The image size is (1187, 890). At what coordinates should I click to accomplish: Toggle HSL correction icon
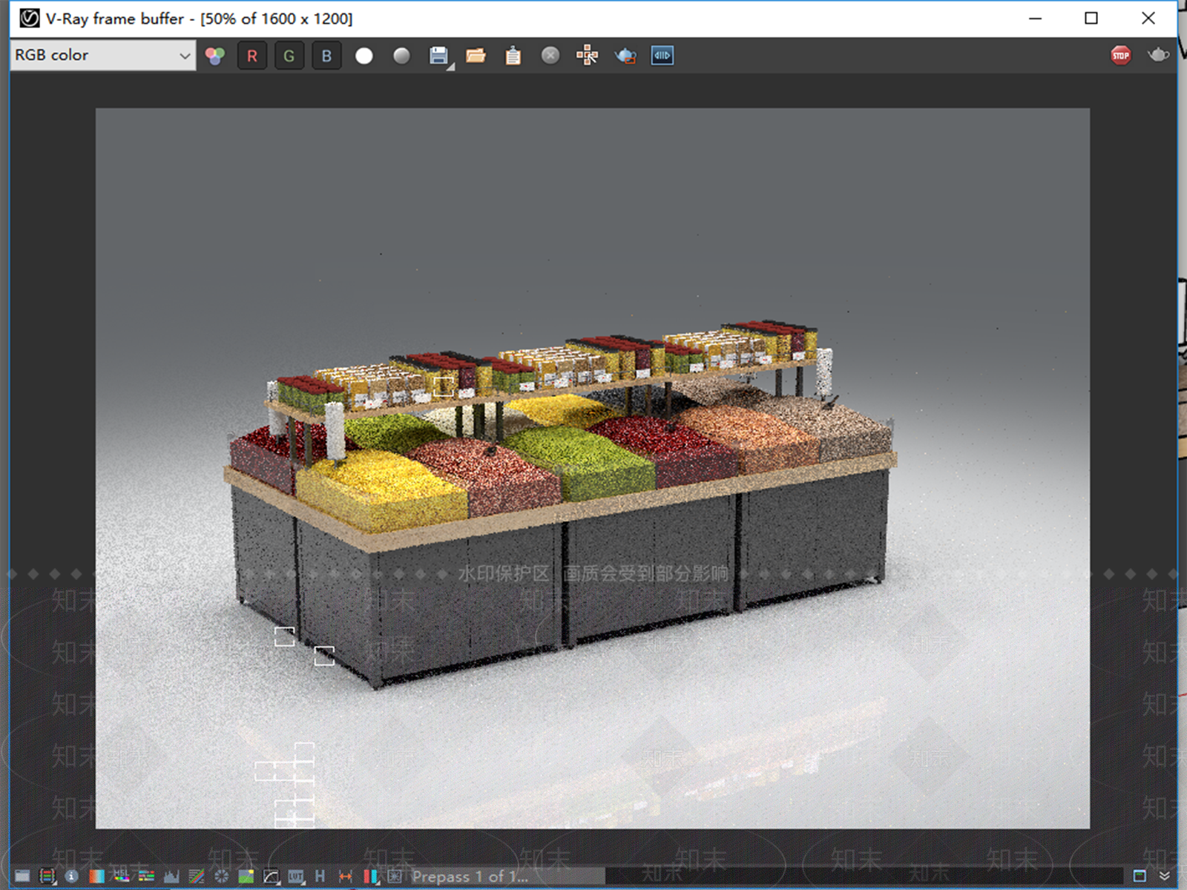click(122, 876)
